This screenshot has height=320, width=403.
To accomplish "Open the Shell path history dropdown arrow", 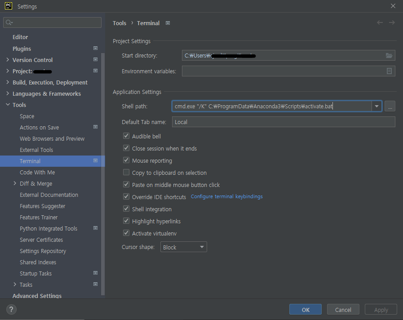I will click(377, 107).
